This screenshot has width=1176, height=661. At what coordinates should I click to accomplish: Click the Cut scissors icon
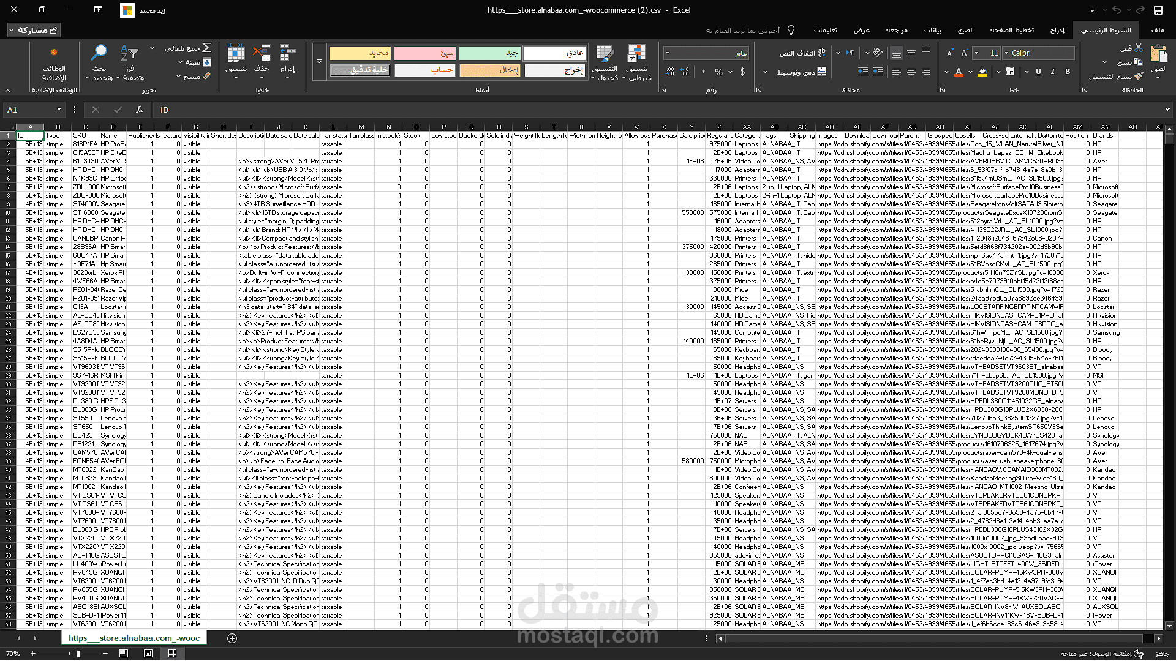pyautogui.click(x=1139, y=47)
